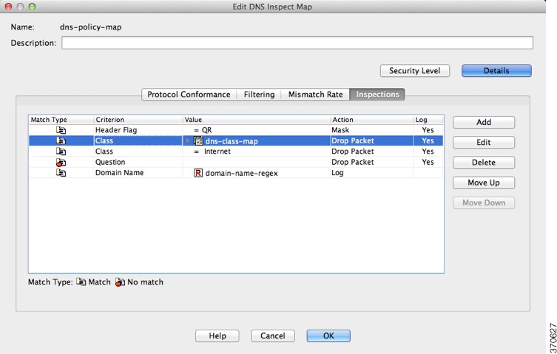This screenshot has width=557, height=354.
Task: Click match icon in selected Class row
Action: 61,141
